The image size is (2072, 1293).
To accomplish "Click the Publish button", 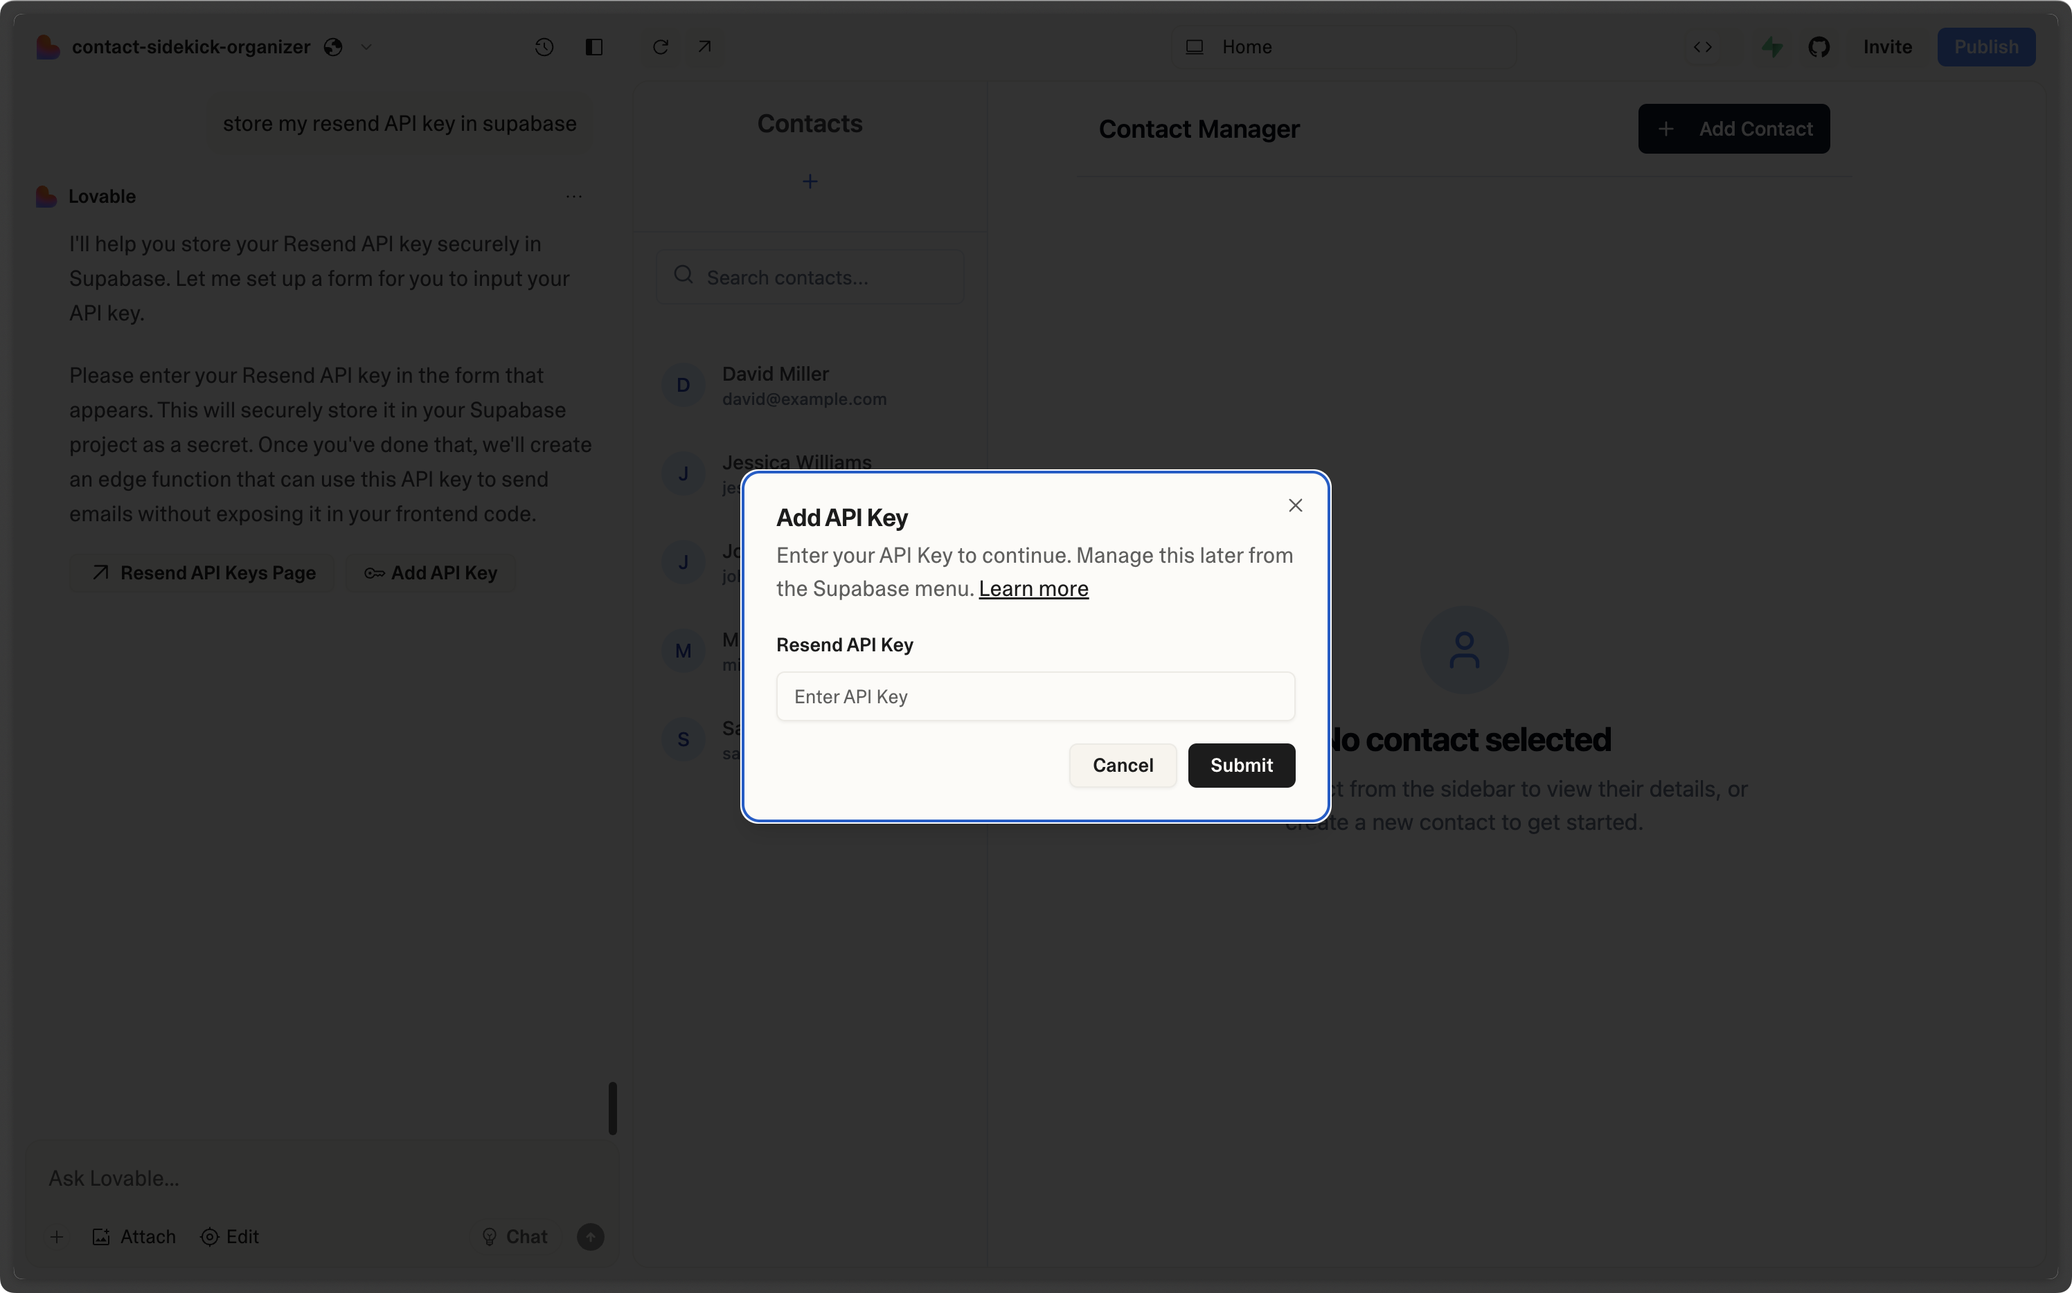I will click(x=1985, y=47).
